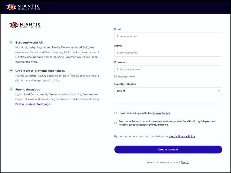231x173 pixels.
Task: Open the Country / Region Select dropdown
Action: 168,91
